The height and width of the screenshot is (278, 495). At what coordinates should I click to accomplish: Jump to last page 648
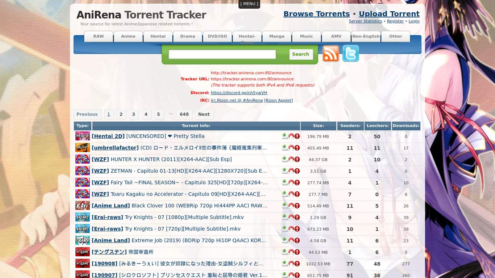pos(184,114)
